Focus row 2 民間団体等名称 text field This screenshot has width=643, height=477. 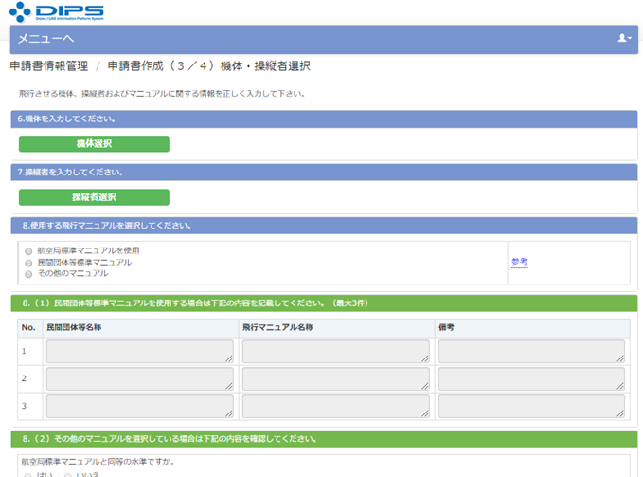click(x=139, y=379)
